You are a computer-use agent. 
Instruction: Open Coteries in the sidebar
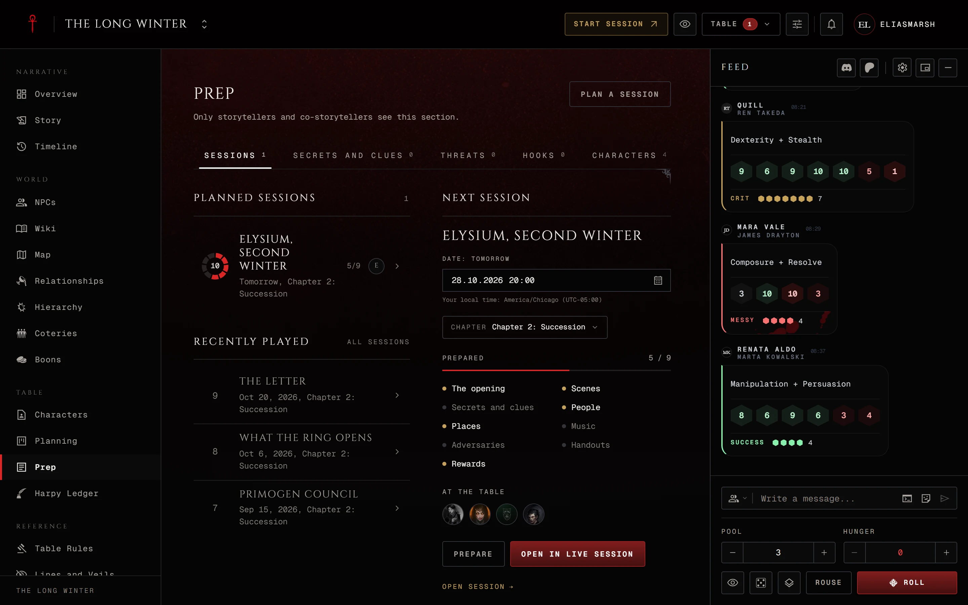[80, 333]
